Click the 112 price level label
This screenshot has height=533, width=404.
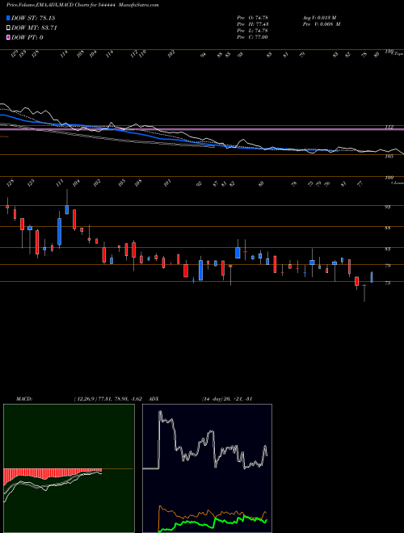[x=389, y=127]
